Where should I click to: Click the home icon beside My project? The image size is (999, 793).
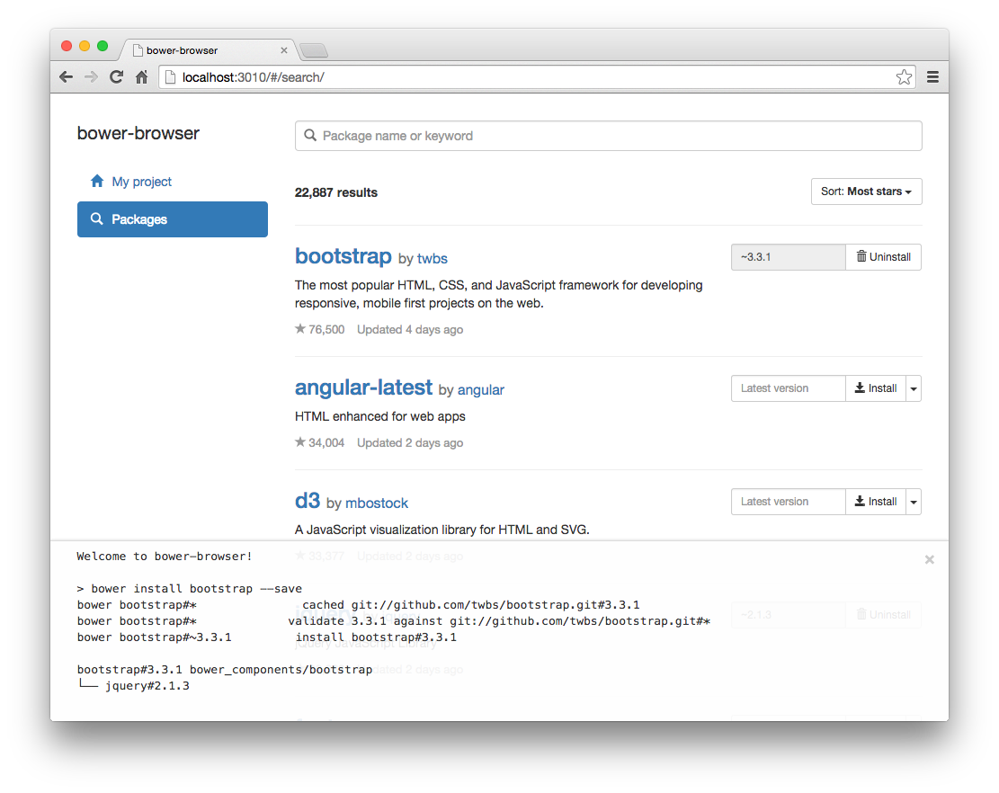[97, 181]
